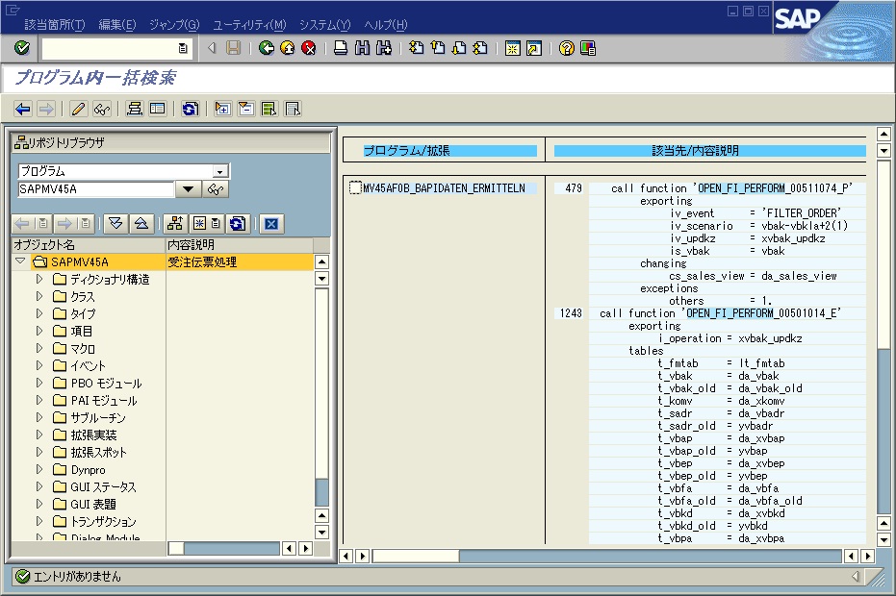Open the ユーティリティ(M) menu
The width and height of the screenshot is (896, 596).
tap(249, 24)
